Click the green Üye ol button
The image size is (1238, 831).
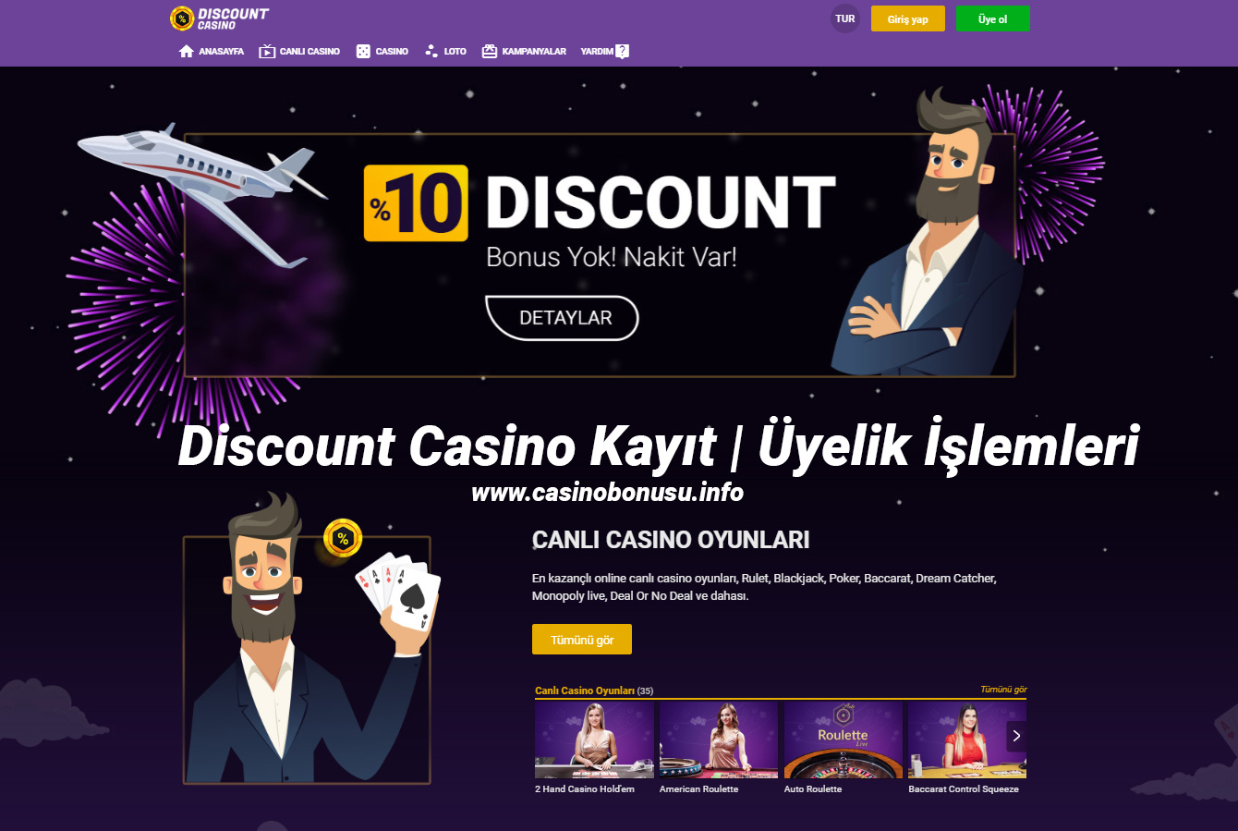pyautogui.click(x=993, y=18)
